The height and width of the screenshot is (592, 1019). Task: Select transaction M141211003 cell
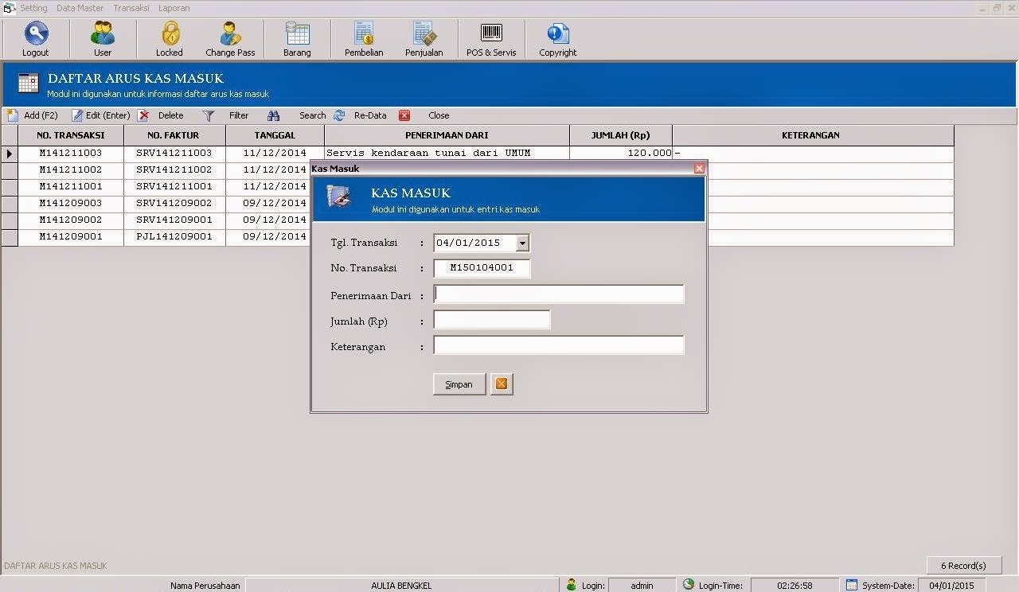point(71,154)
